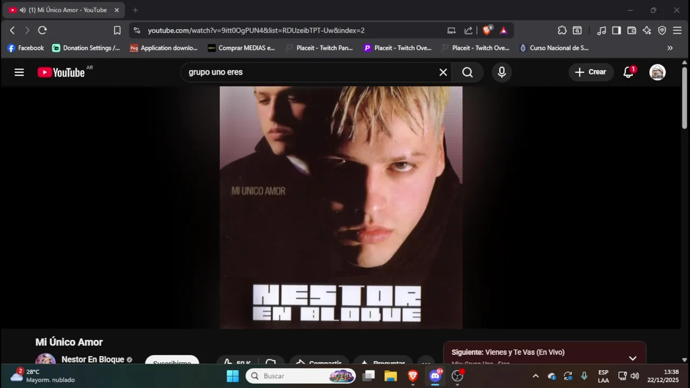Open the browser main menu
Screen dimensions: 690x388
678,31
